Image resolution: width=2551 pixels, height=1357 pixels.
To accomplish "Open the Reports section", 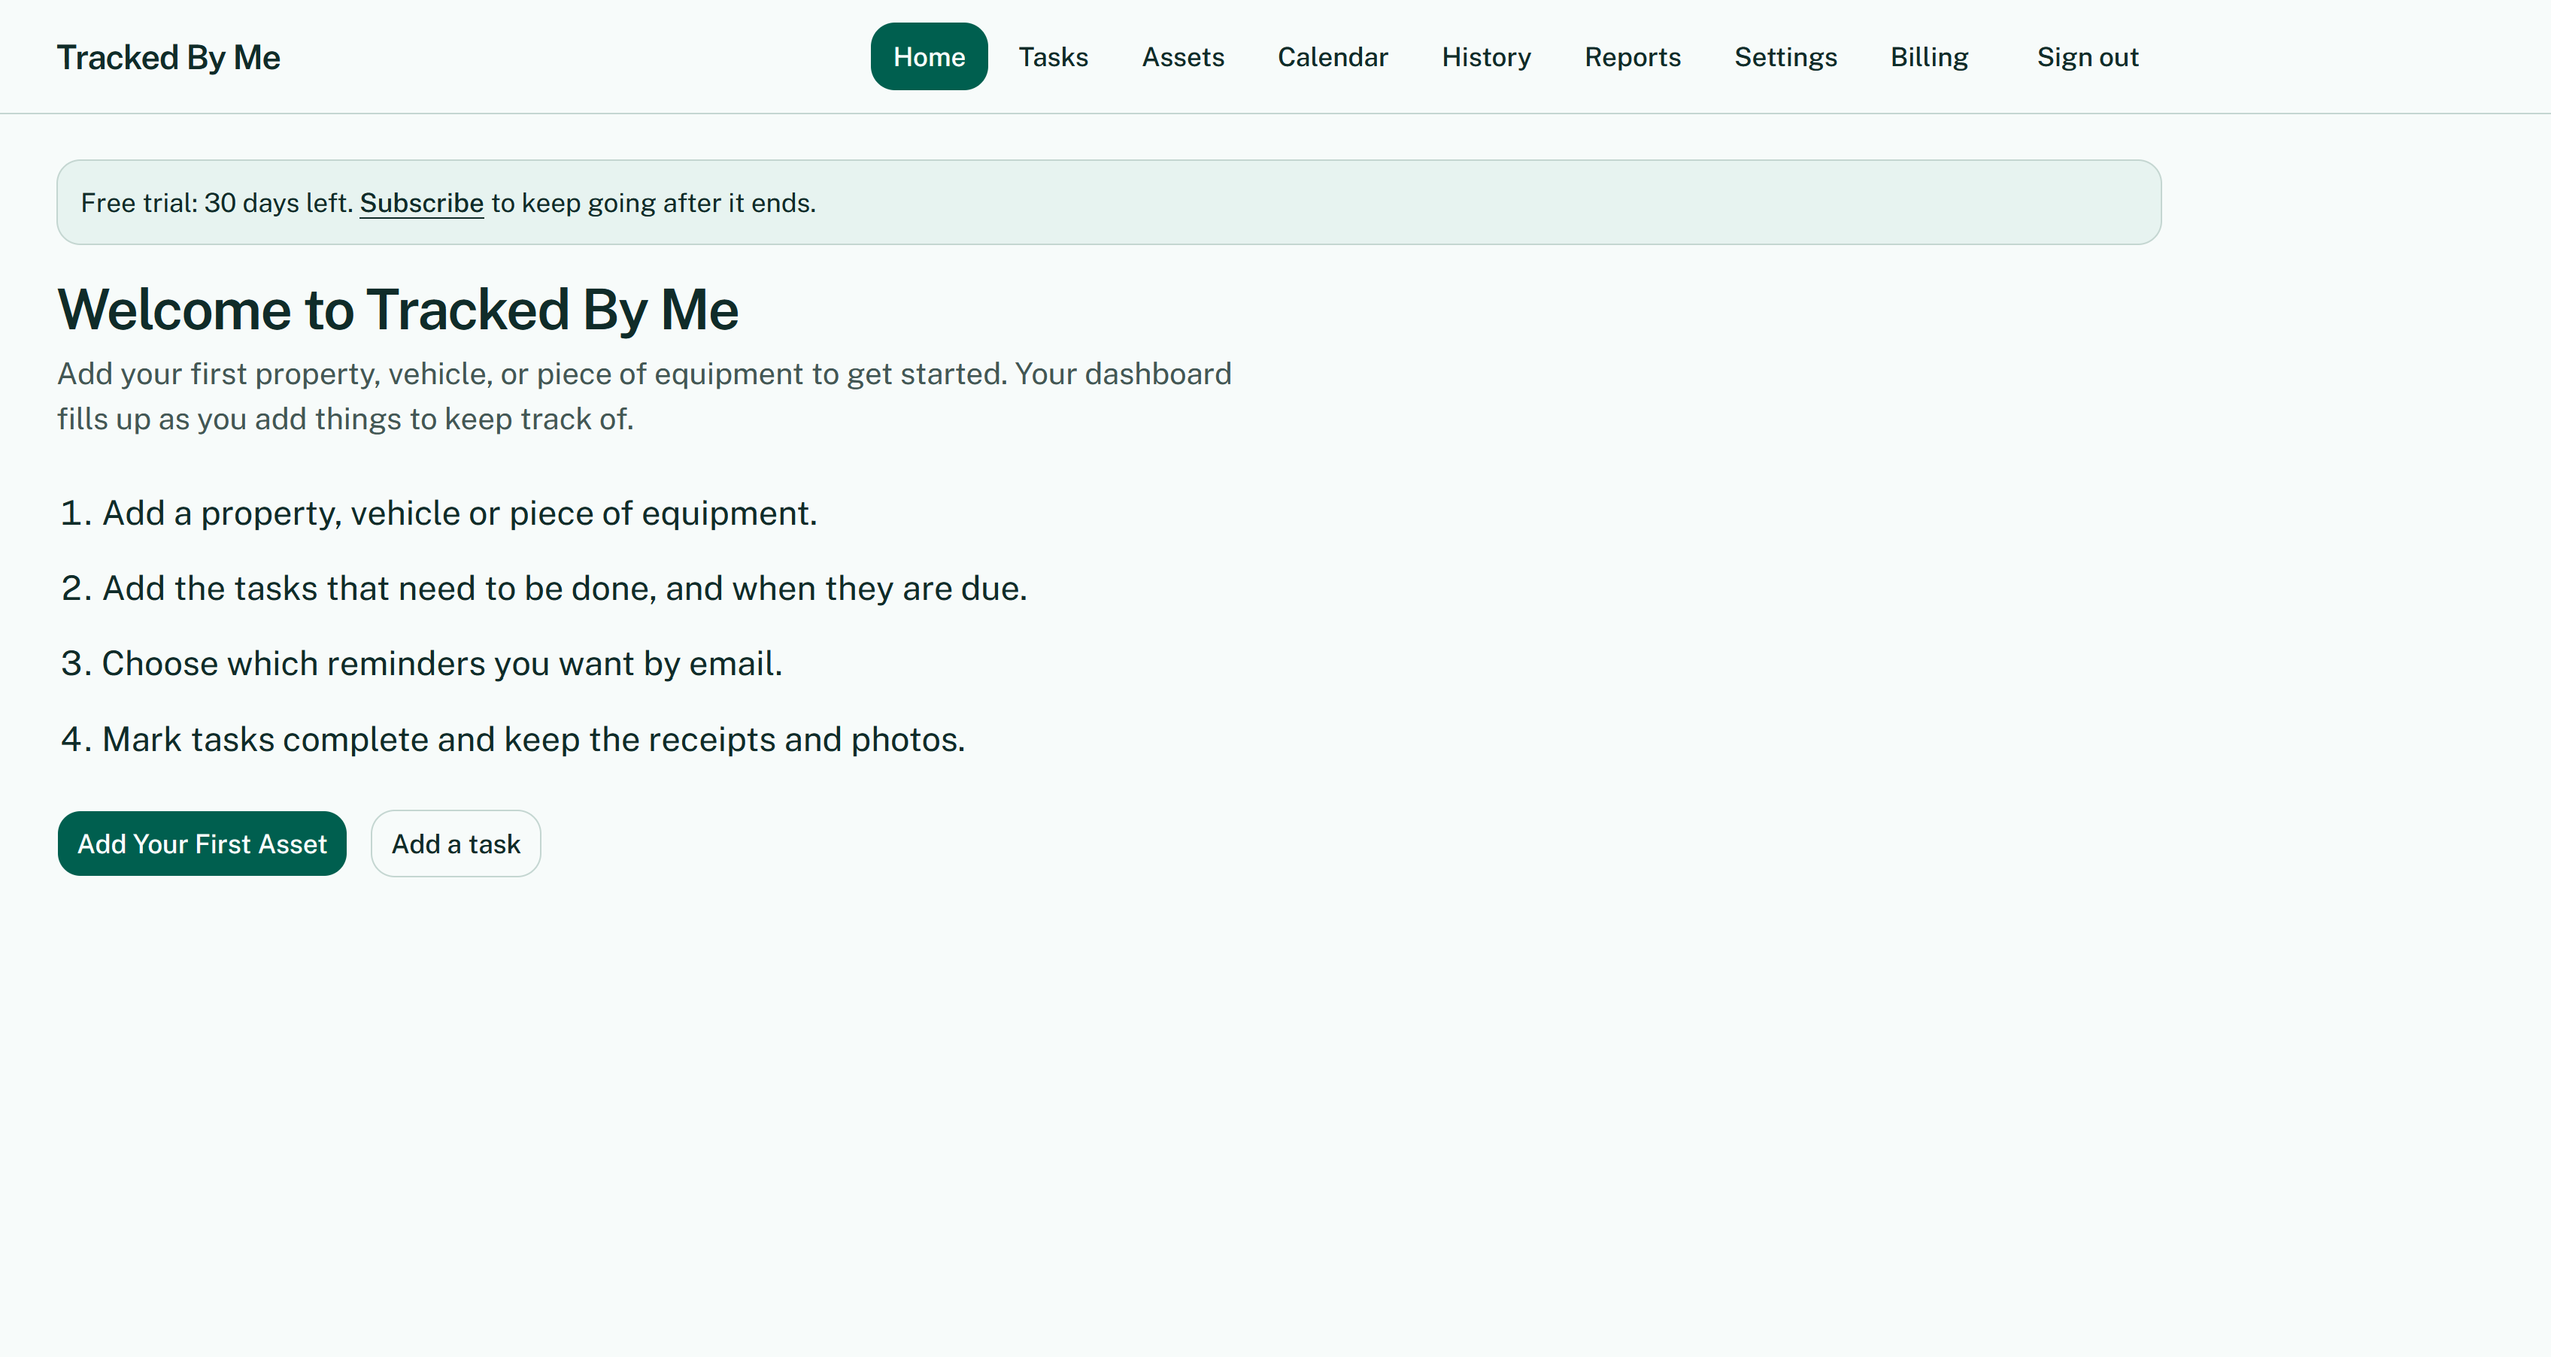I will pos(1632,56).
